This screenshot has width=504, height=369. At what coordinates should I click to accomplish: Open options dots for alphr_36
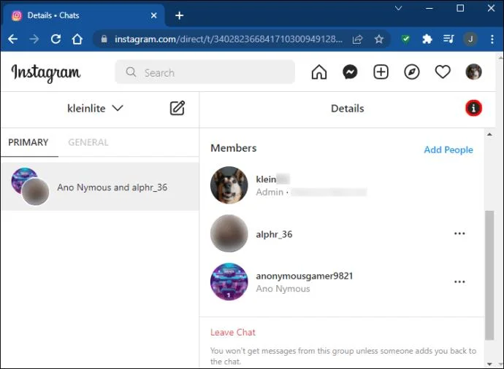(x=459, y=233)
